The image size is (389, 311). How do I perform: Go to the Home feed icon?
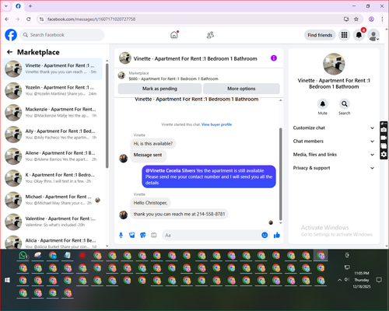[x=174, y=35]
